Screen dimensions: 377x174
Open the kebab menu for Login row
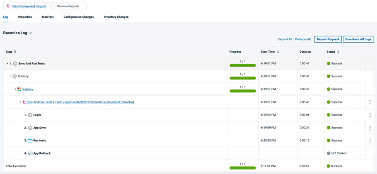370,115
